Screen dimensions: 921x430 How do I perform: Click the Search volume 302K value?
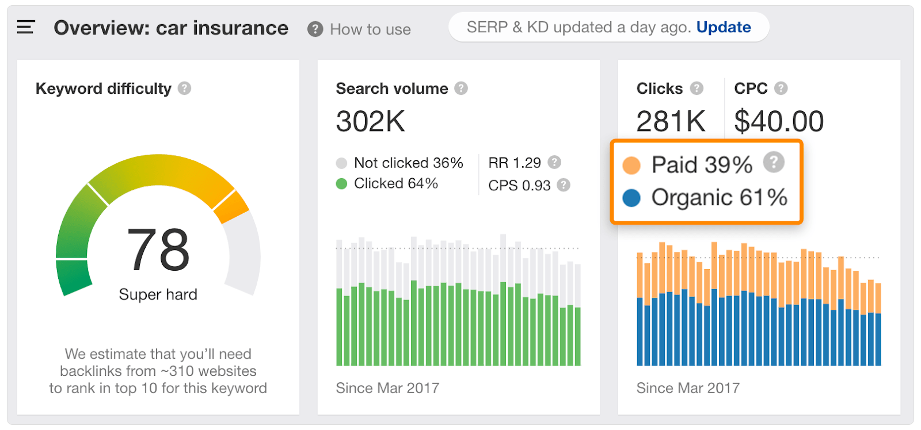pos(371,121)
